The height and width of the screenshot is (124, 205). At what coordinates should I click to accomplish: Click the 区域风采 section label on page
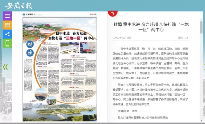[x=29, y=14]
